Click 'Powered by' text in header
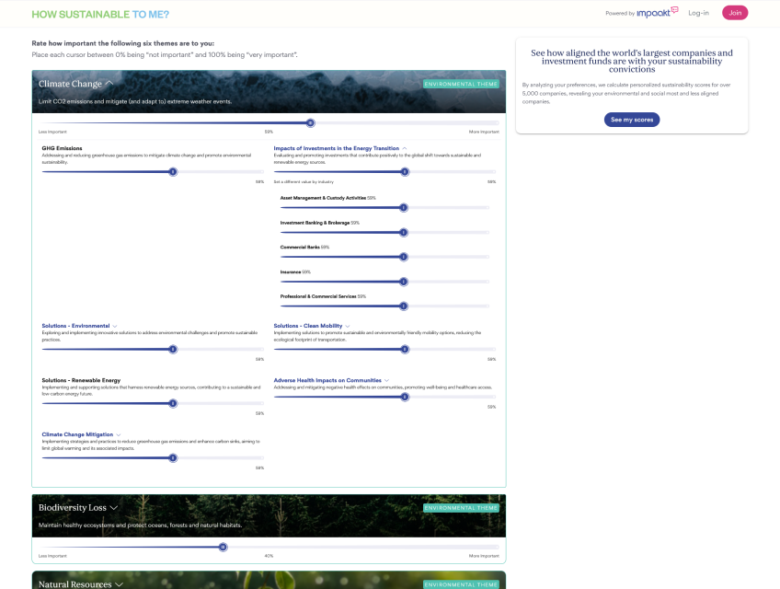Image resolution: width=780 pixels, height=589 pixels. coord(620,14)
